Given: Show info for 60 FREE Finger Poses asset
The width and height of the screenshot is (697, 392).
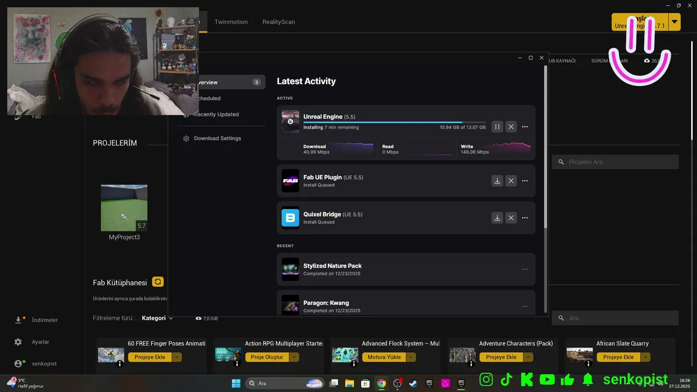Looking at the screenshot, I should (120, 364).
